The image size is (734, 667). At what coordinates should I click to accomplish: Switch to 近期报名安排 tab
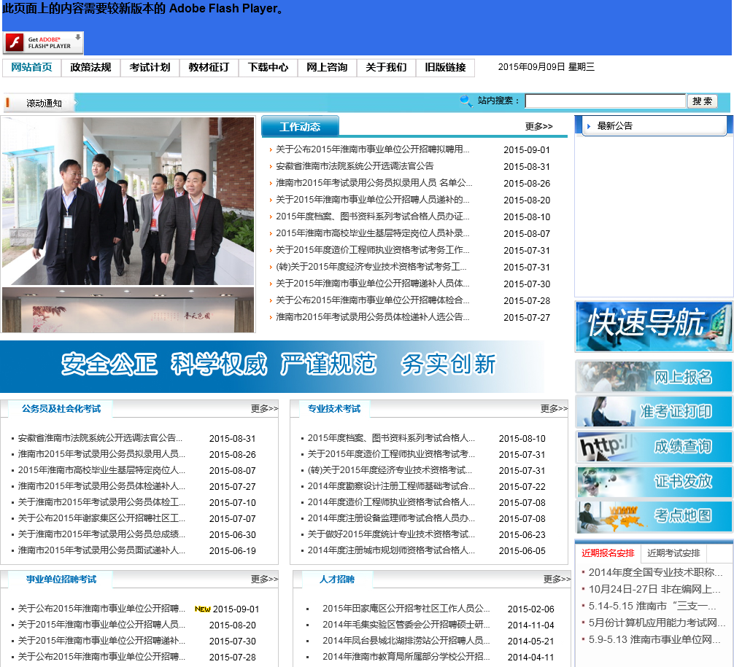point(608,553)
